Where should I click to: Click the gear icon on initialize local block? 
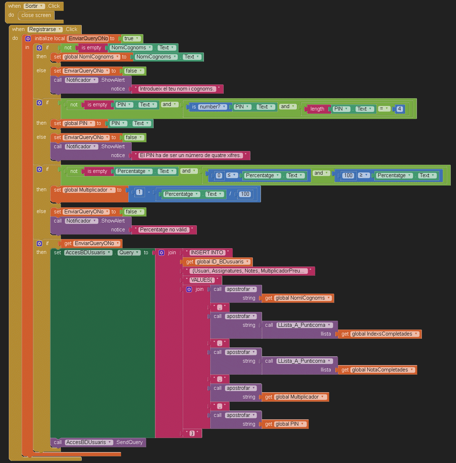(28, 39)
